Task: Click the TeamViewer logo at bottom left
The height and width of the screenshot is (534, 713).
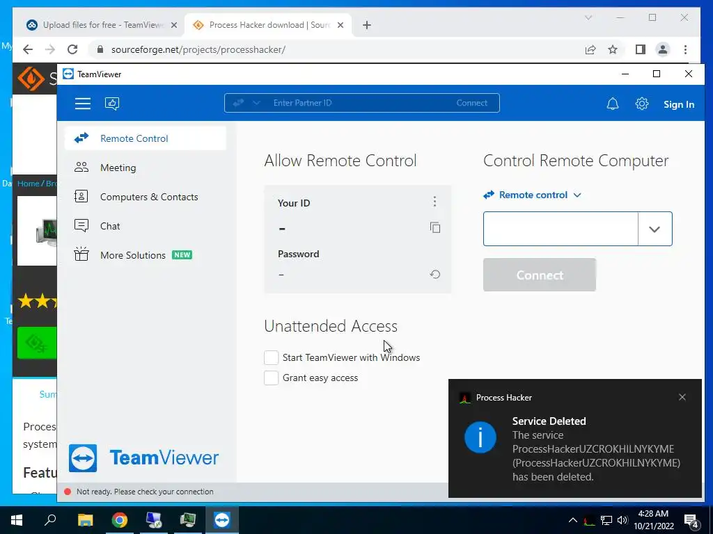Action: 143,458
